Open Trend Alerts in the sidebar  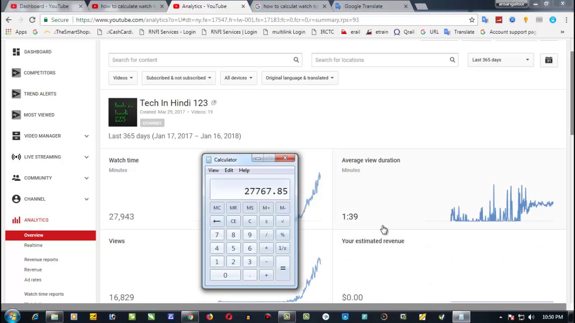[x=40, y=94]
